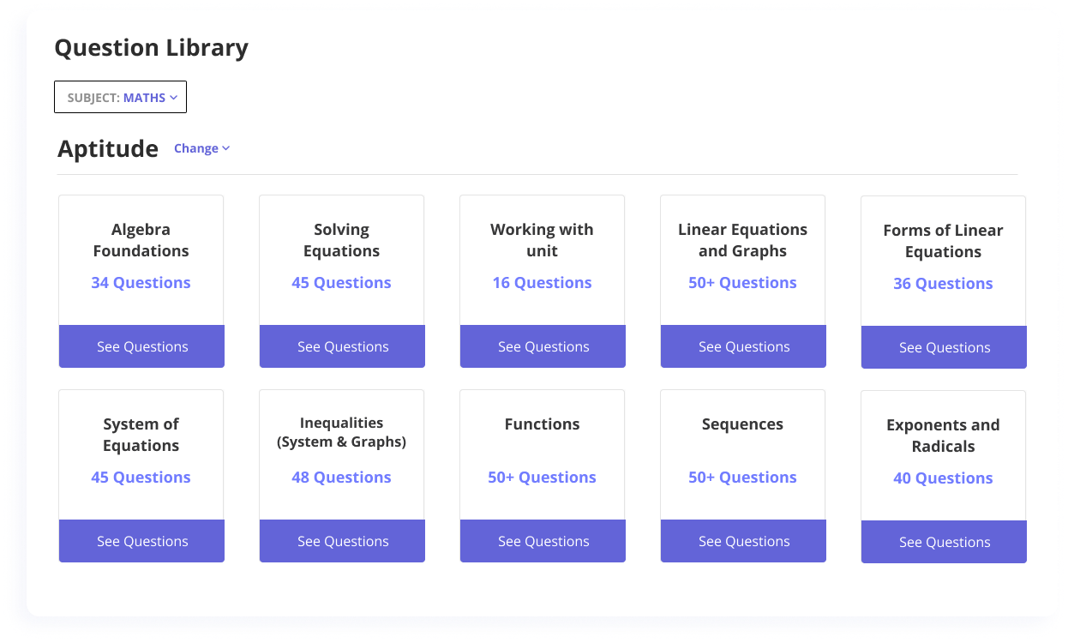Click the 34 Questions link
Image resolution: width=1068 pixels, height=643 pixels.
pyautogui.click(x=141, y=283)
